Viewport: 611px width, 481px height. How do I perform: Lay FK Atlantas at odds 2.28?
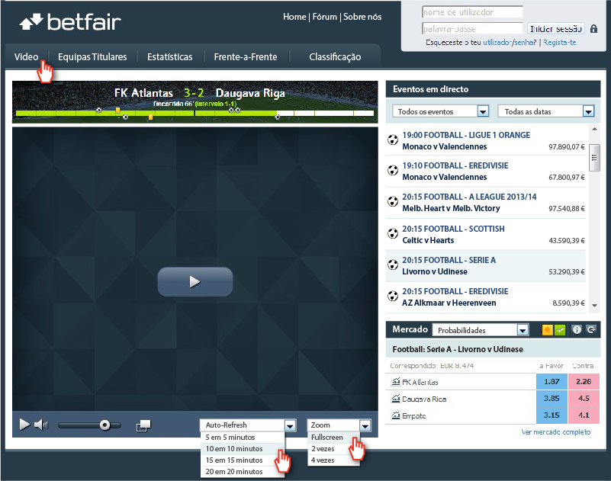coord(584,382)
